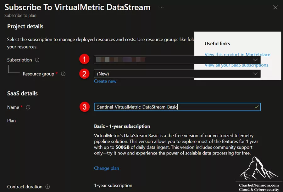Click the Plan label
This screenshot has height=192, width=283.
coord(11,121)
